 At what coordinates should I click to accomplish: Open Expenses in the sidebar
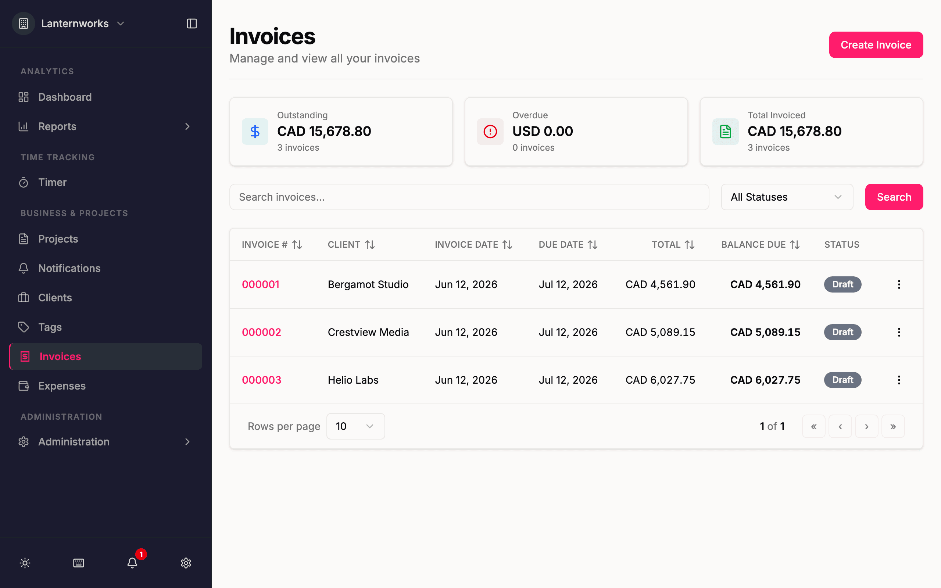click(x=106, y=386)
